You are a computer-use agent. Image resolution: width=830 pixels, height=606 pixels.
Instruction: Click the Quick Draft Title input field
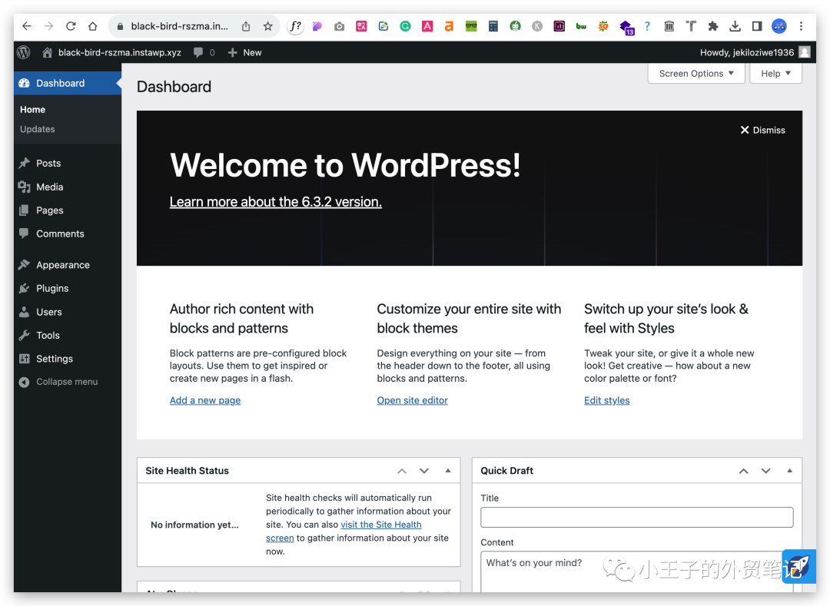[x=636, y=517]
